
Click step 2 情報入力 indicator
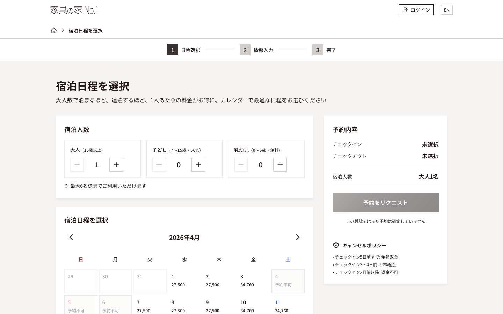[256, 50]
